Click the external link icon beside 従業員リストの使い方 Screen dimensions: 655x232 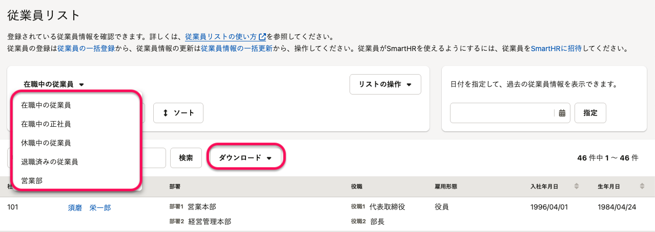click(262, 37)
